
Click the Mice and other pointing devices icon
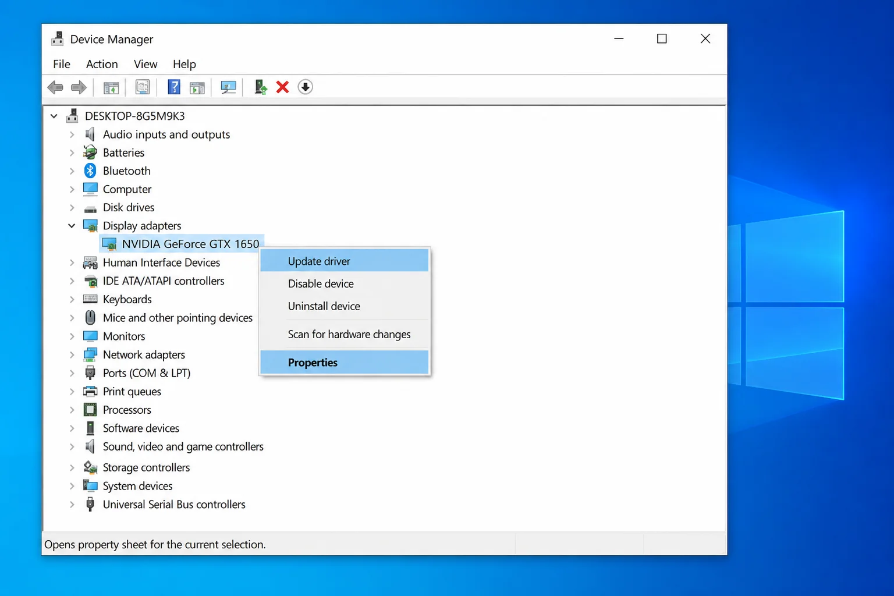(90, 318)
